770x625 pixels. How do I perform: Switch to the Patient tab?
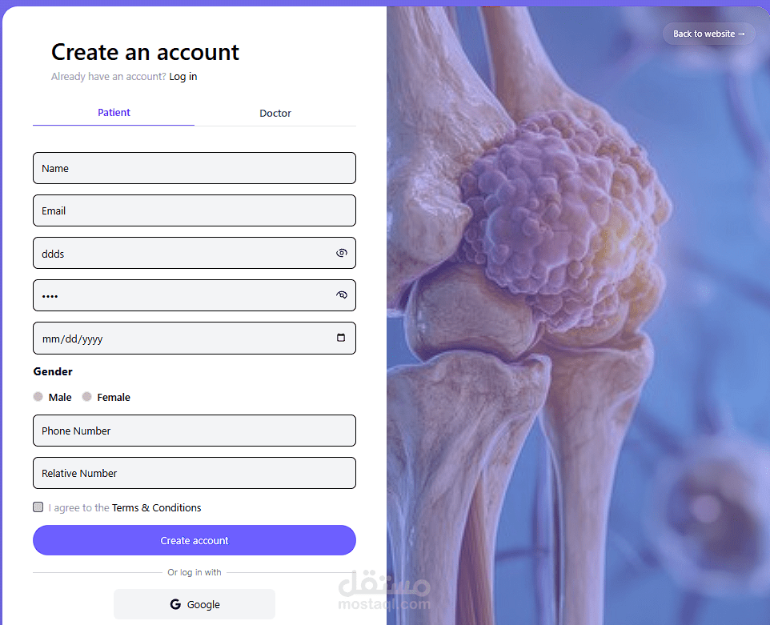tap(114, 112)
